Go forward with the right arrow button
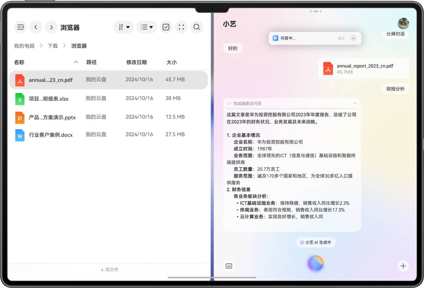 pyautogui.click(x=51, y=27)
